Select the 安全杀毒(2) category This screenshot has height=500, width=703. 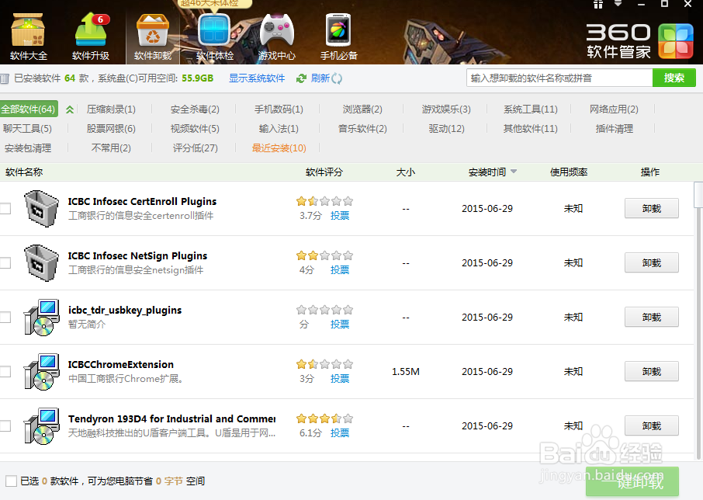[x=195, y=109]
